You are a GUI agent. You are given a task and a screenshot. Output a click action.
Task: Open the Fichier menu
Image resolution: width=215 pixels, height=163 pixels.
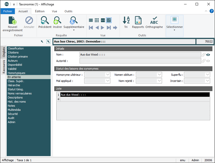pyautogui.click(x=8, y=11)
